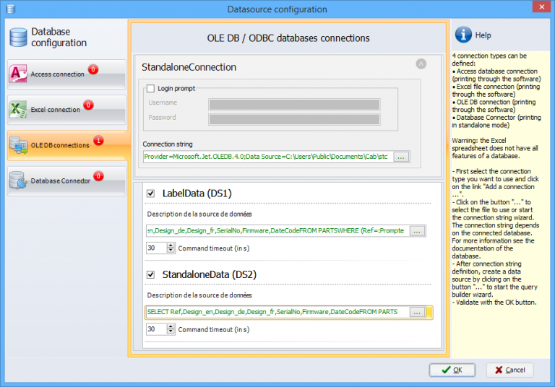Uncheck the LabelData (DS1) checkbox
Viewport: 555px width, 387px height.
[x=151, y=193]
